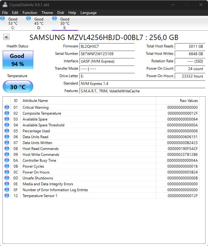Open the File menu
This screenshot has width=208, height=246.
[5, 13]
